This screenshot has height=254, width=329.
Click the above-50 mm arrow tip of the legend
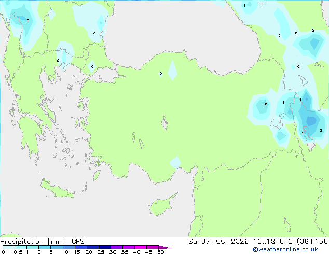click(x=164, y=247)
